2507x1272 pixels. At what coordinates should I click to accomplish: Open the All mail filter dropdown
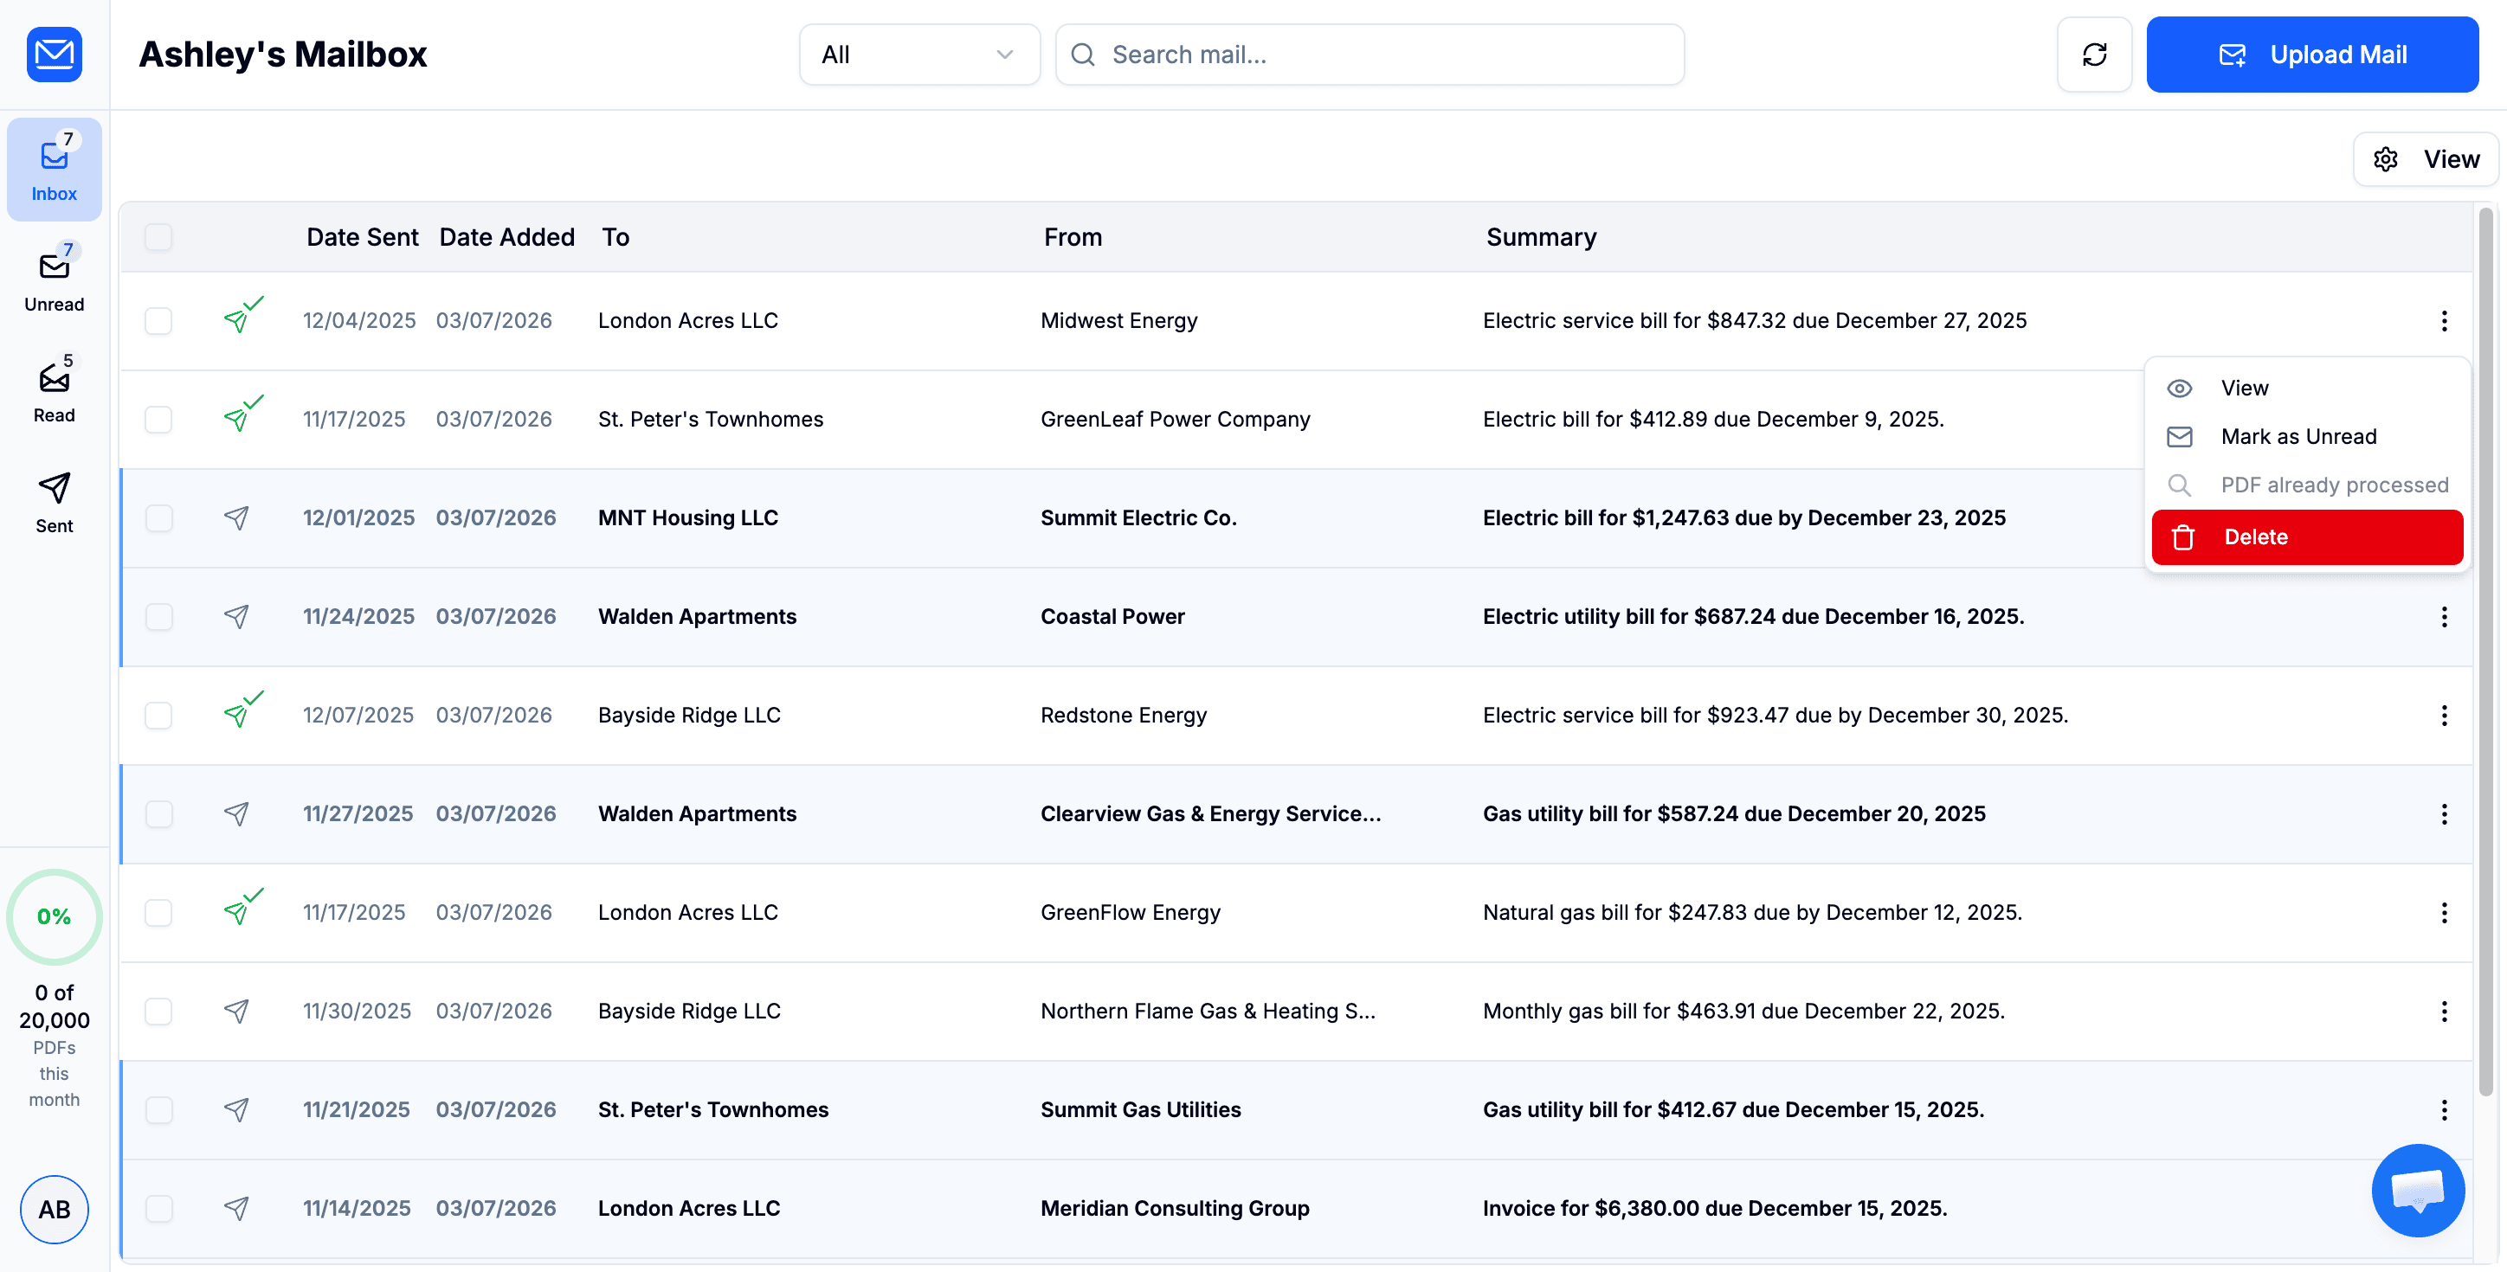click(918, 55)
